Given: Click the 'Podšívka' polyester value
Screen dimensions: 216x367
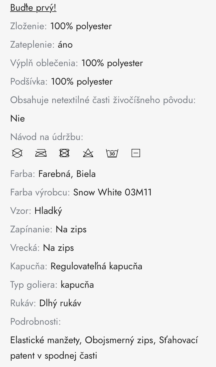Looking at the screenshot, I should [82, 82].
